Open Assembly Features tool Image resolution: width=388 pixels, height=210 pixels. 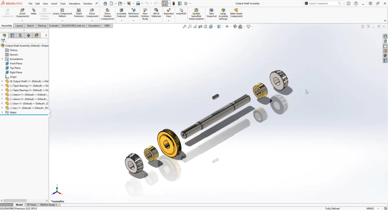click(122, 13)
